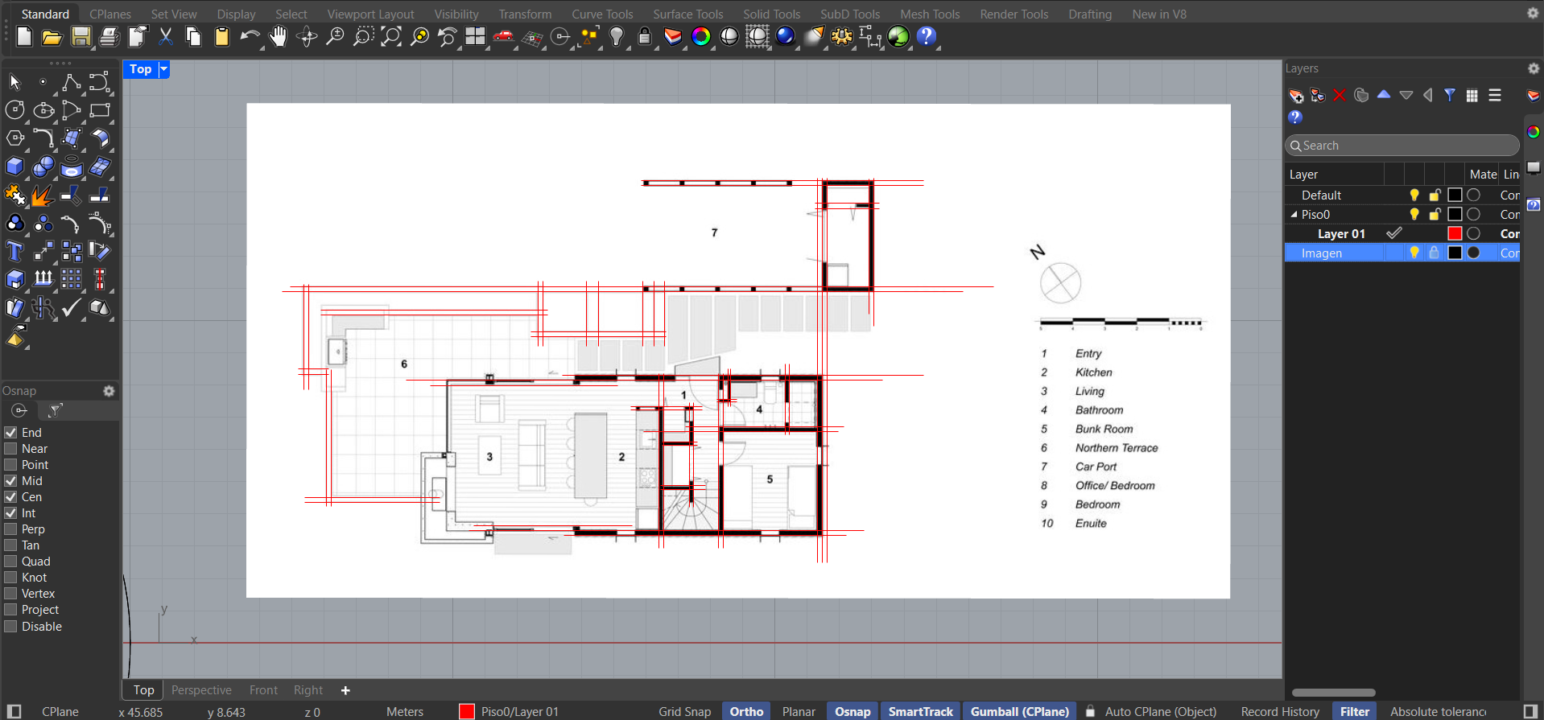Click Record History in status bar
The height and width of the screenshot is (720, 1544).
[x=1280, y=712]
